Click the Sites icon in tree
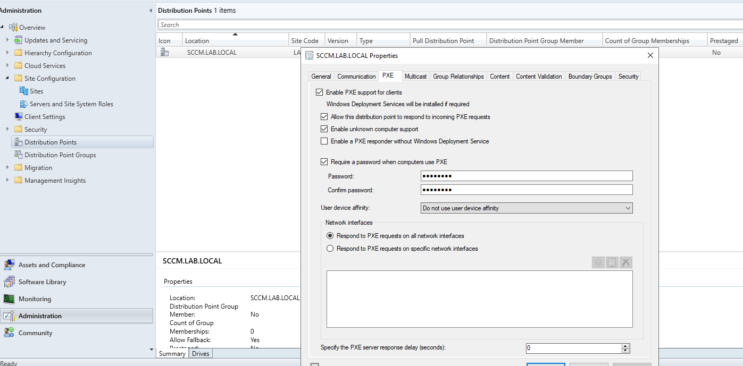The width and height of the screenshot is (743, 366). coord(24,91)
